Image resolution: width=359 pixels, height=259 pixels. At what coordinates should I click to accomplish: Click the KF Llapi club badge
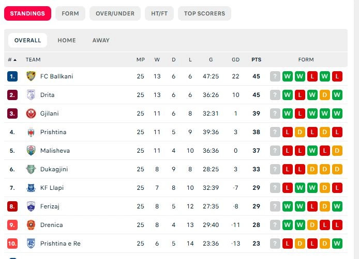pyautogui.click(x=31, y=188)
